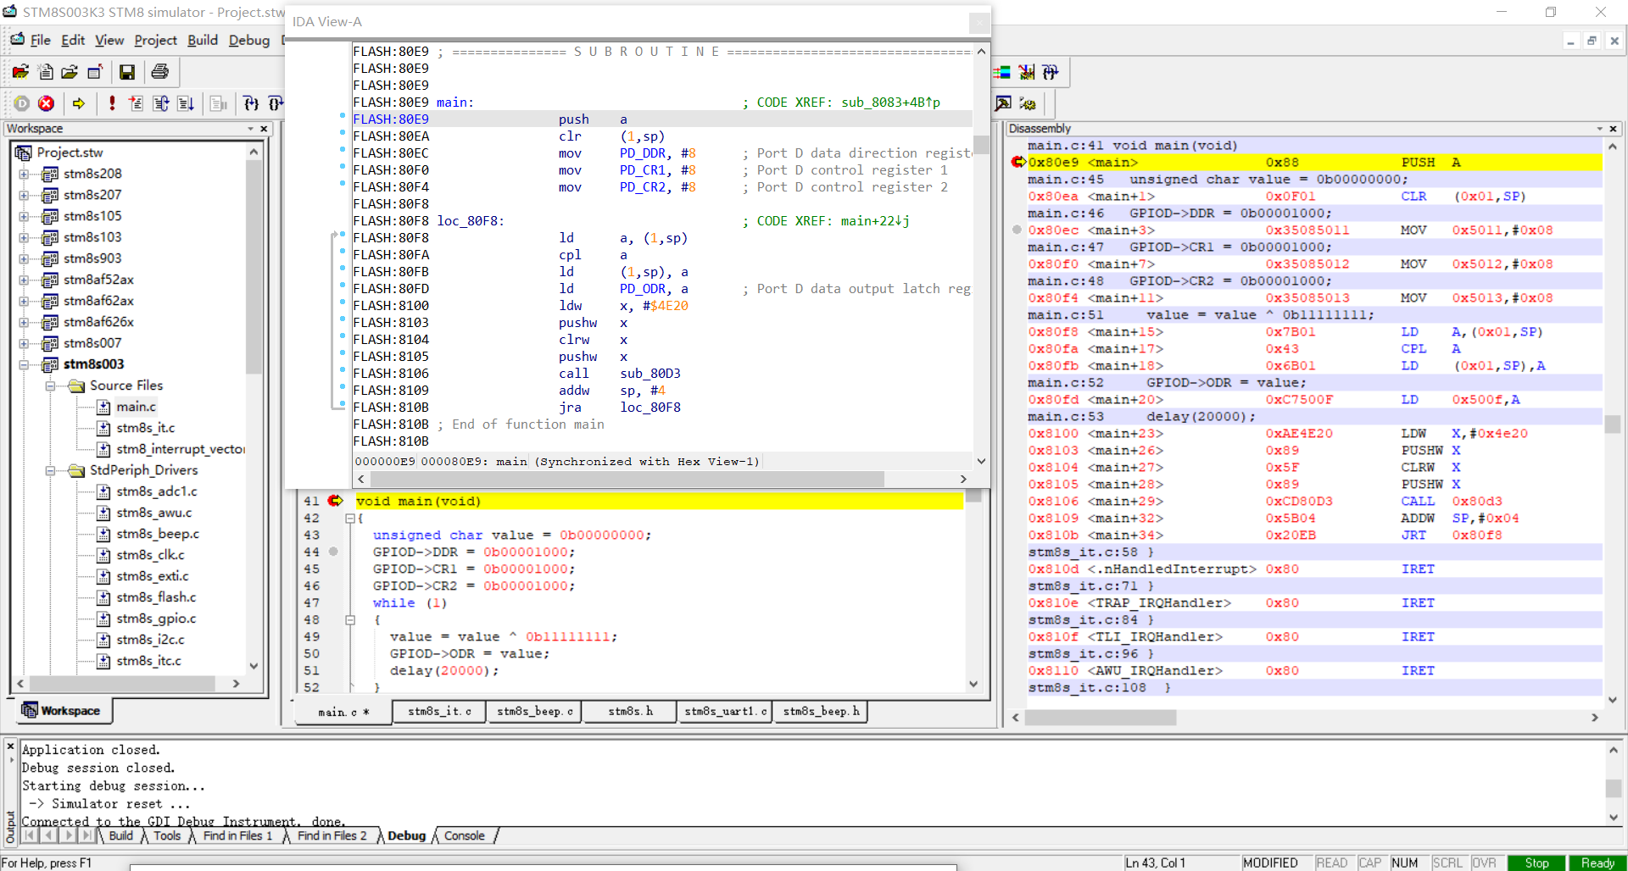This screenshot has width=1628, height=871.
Task: Close the Workspace panel
Action: tap(264, 129)
